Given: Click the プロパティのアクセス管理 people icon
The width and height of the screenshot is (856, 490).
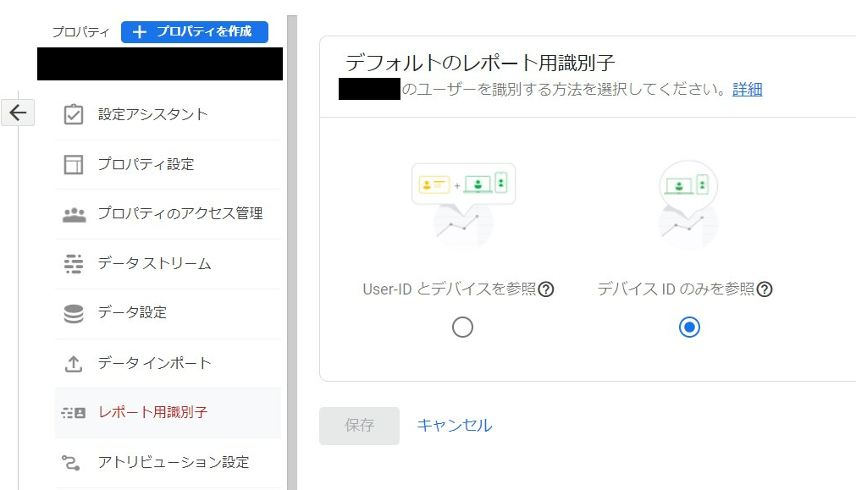Looking at the screenshot, I should point(74,214).
